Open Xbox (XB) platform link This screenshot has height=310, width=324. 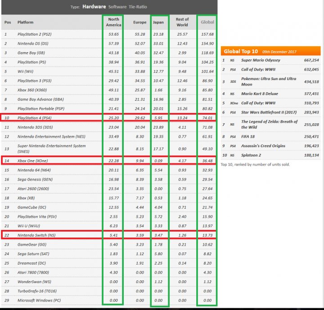point(26,198)
